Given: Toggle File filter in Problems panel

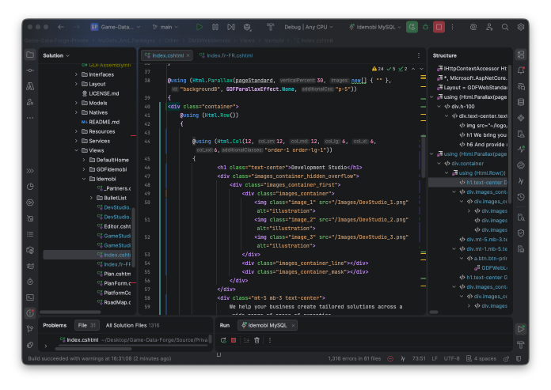Looking at the screenshot, I should (87, 325).
